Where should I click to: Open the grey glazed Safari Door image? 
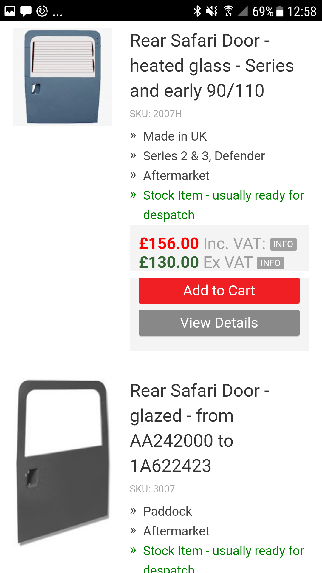pyautogui.click(x=63, y=461)
